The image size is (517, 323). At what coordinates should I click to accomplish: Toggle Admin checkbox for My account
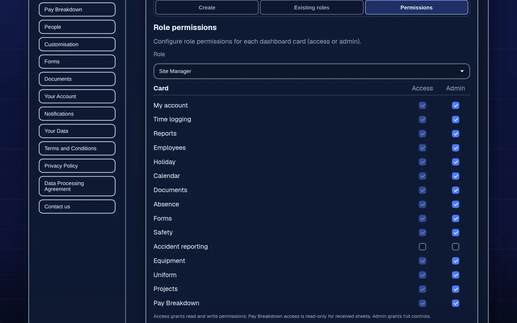pyautogui.click(x=456, y=105)
